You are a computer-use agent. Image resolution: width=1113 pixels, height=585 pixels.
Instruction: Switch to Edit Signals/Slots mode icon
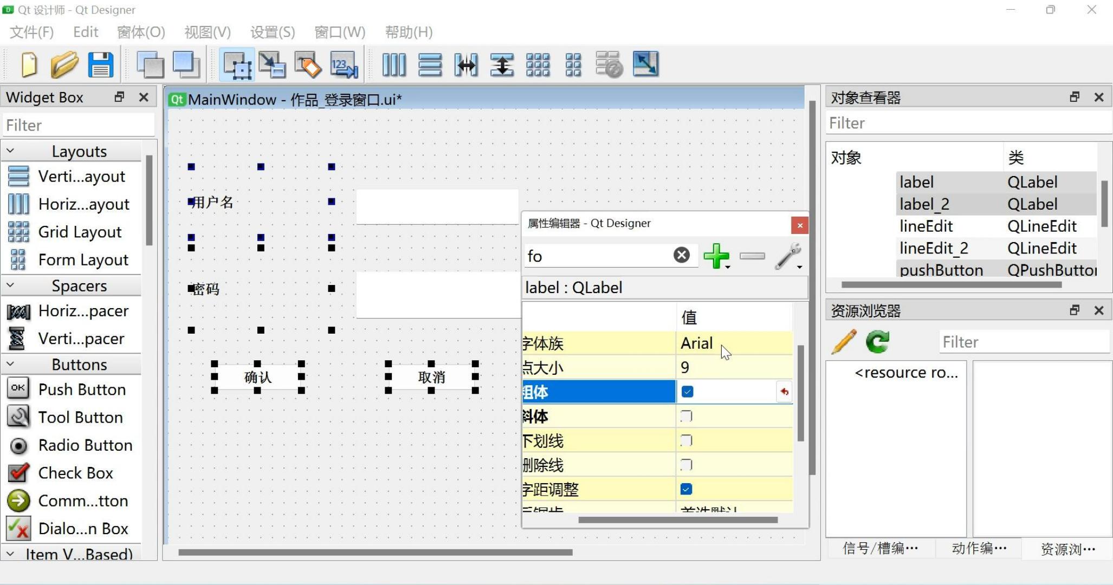pyautogui.click(x=272, y=64)
